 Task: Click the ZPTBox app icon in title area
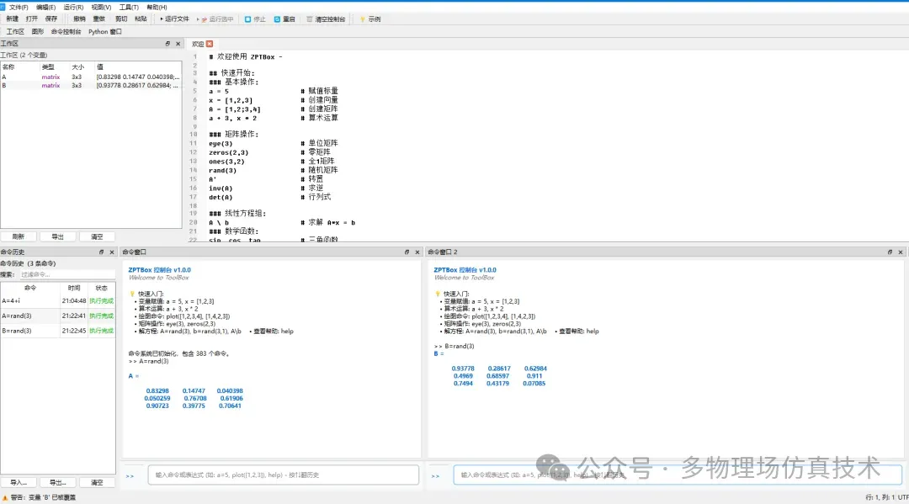3,7
